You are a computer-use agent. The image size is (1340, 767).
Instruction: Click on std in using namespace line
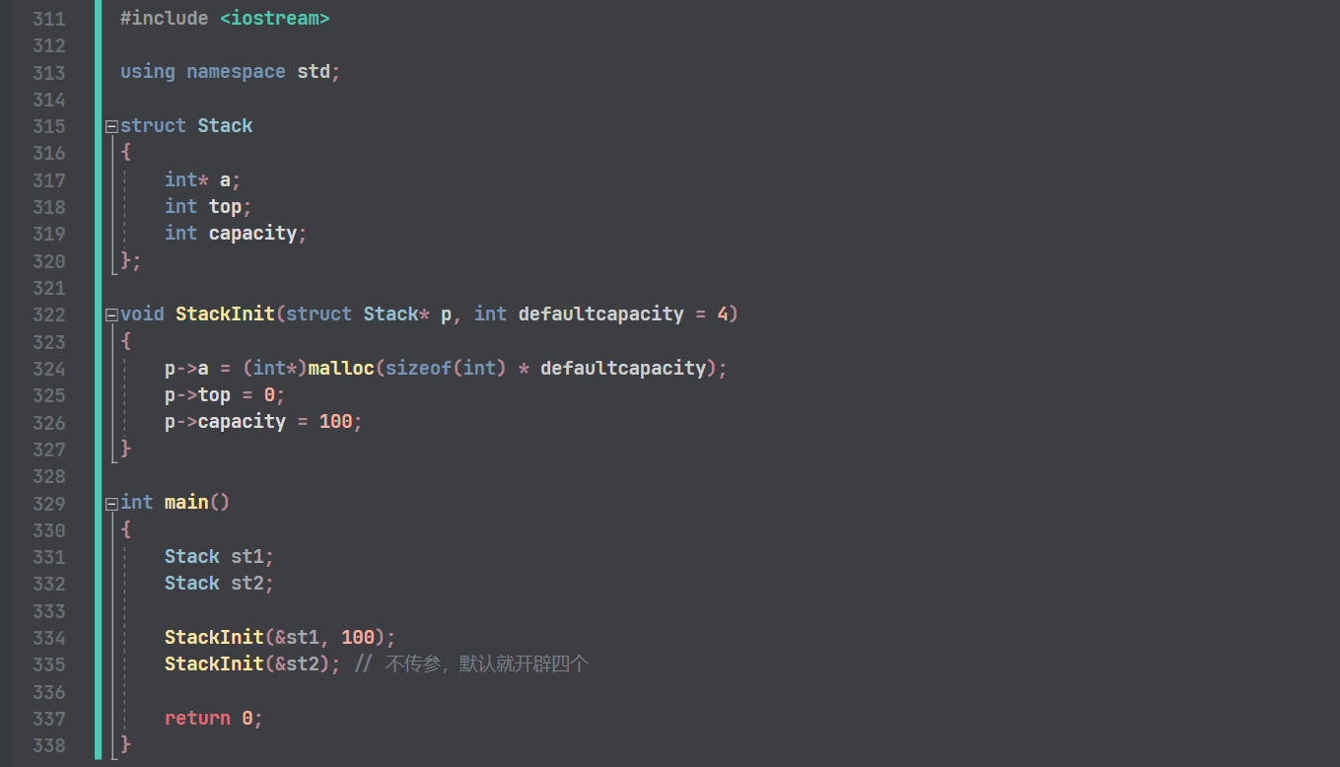click(314, 72)
